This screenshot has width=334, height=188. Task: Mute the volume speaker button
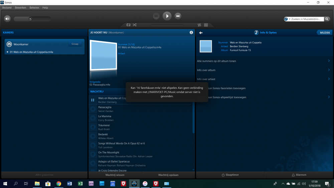(x=7, y=19)
